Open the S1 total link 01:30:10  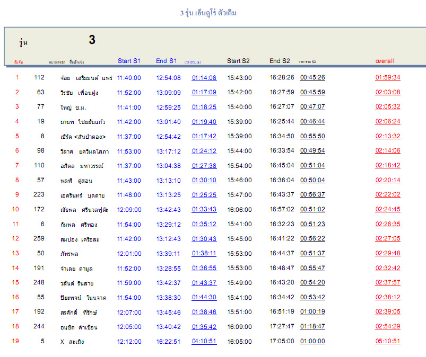click(x=204, y=181)
